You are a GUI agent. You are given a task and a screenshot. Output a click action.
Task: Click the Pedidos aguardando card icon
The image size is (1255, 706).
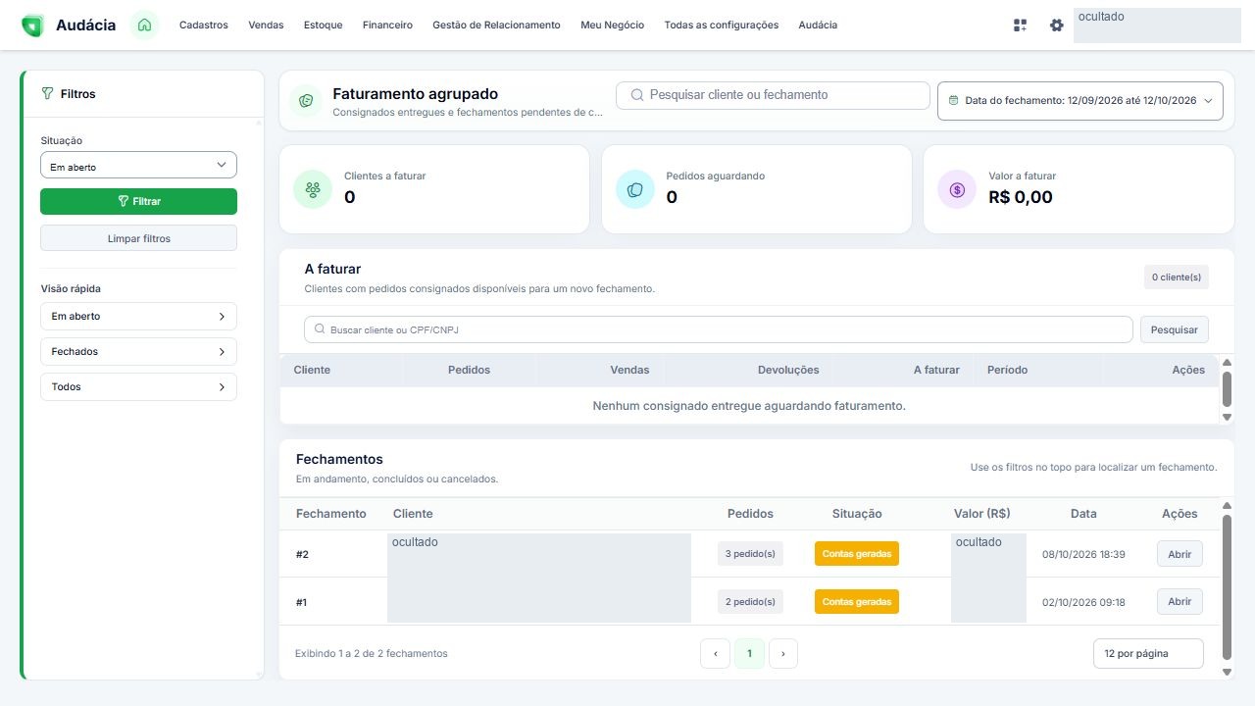(x=635, y=189)
